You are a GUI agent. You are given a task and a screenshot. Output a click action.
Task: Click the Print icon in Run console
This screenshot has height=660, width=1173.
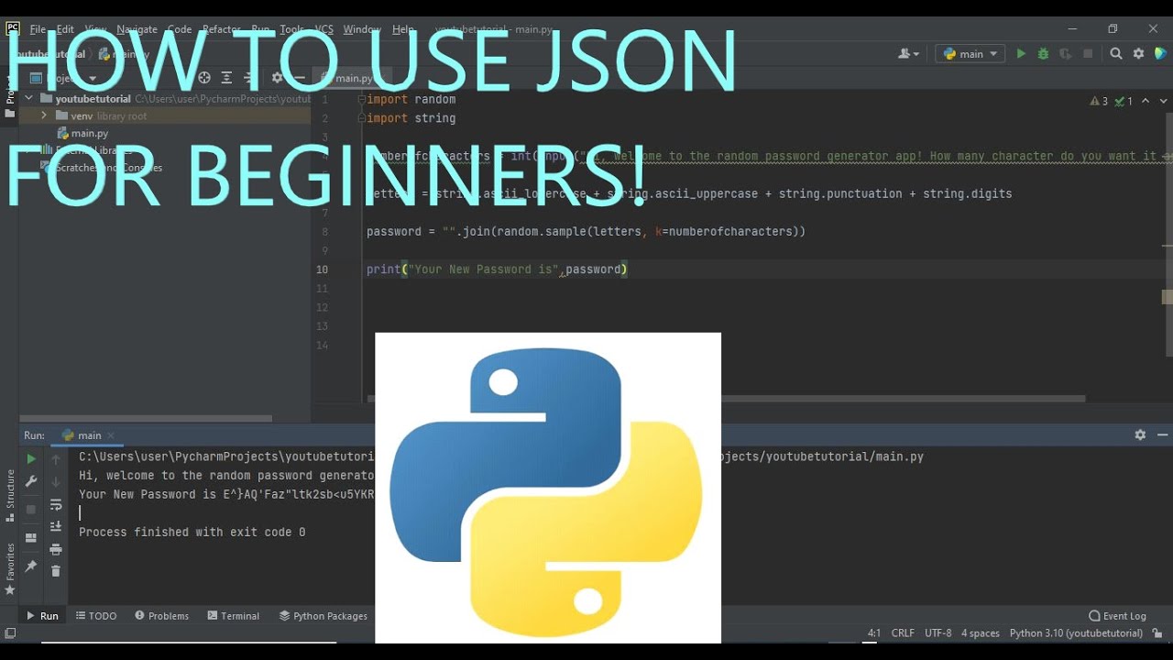click(x=56, y=549)
